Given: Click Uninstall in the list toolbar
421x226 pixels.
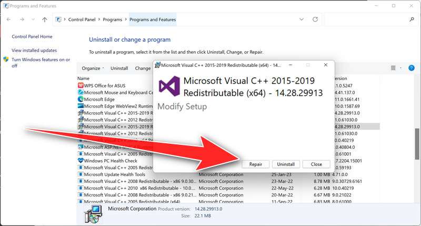Looking at the screenshot, I should pyautogui.click(x=119, y=68).
